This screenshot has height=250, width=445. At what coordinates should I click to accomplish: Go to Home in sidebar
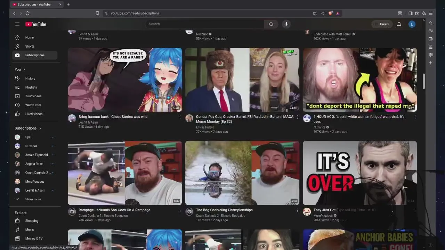tap(35, 37)
